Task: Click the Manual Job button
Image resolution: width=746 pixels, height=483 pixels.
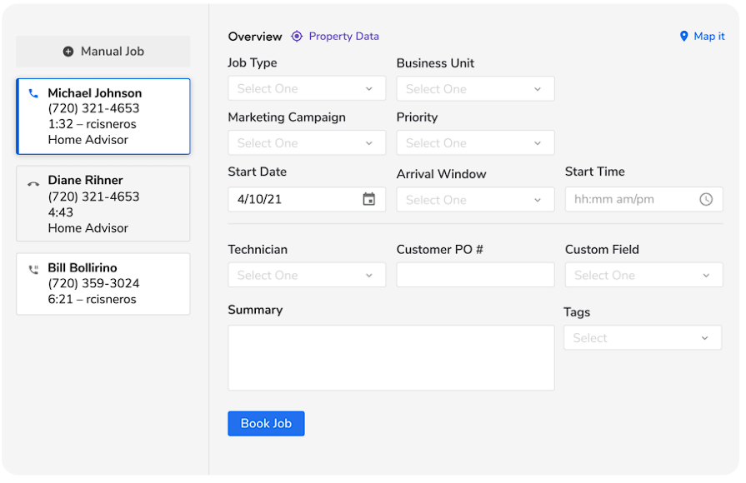Action: 103,52
